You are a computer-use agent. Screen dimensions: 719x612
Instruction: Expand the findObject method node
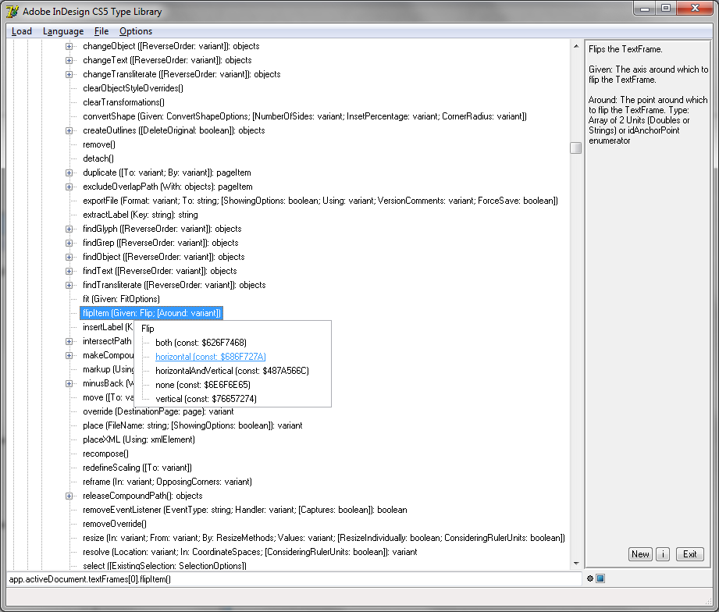coord(69,257)
